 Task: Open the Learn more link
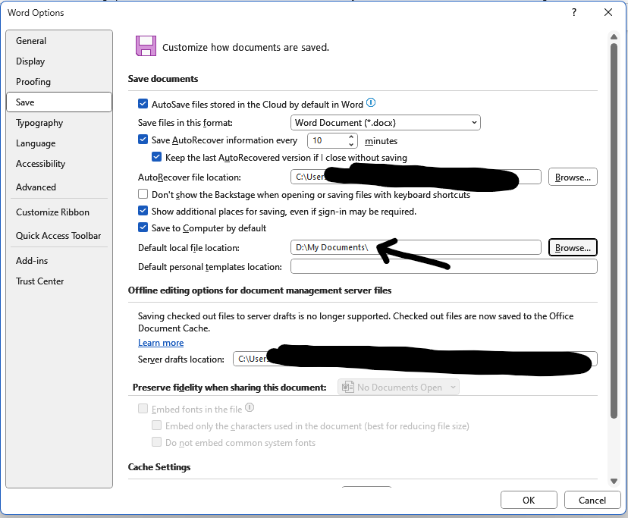click(161, 342)
